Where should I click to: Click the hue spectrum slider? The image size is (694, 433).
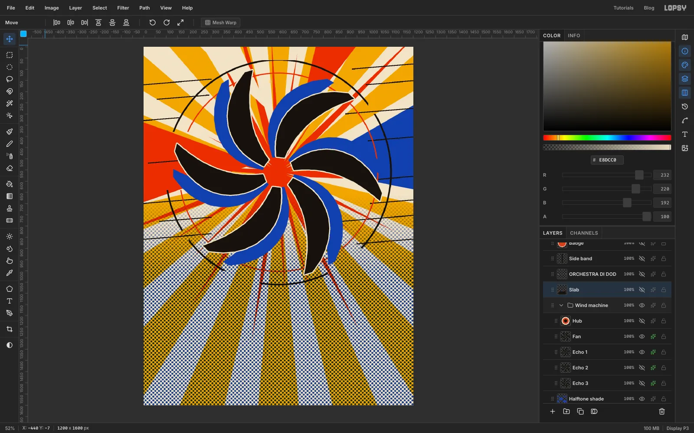tap(607, 138)
